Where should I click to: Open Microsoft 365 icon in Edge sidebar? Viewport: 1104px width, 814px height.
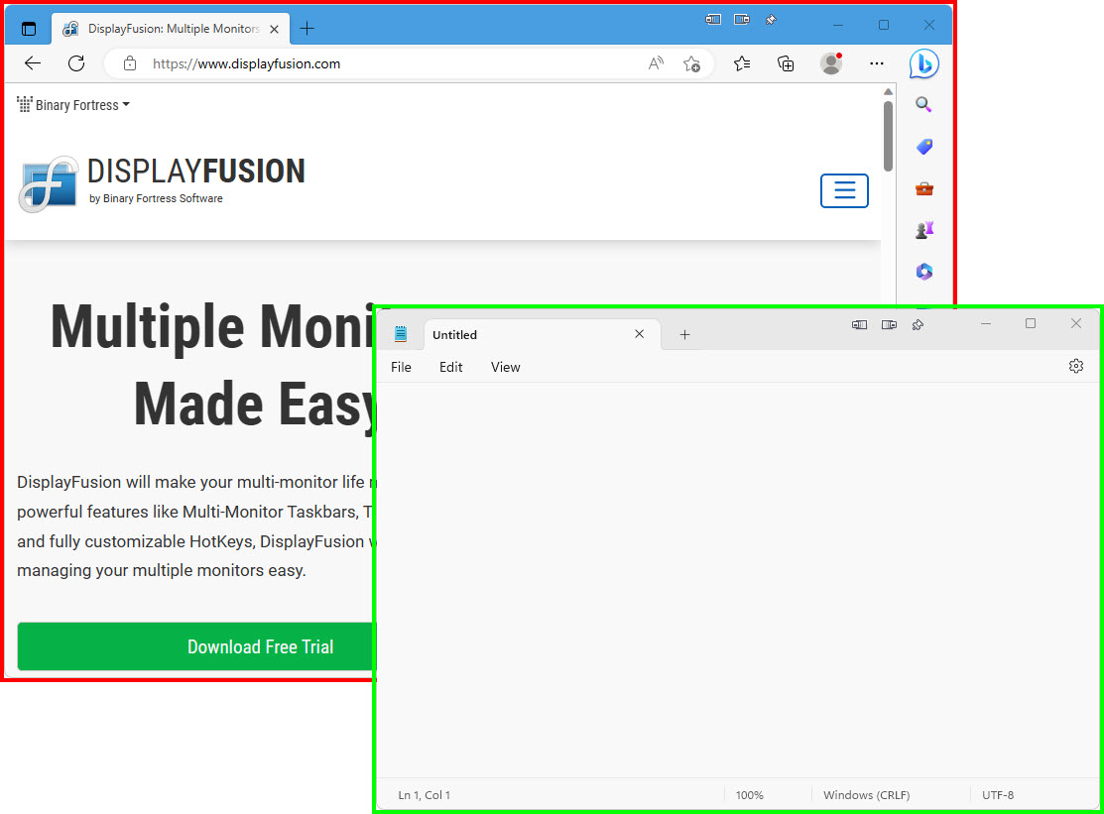[923, 272]
